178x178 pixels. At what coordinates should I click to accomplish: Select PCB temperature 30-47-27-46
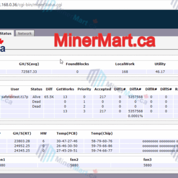point(67,141)
